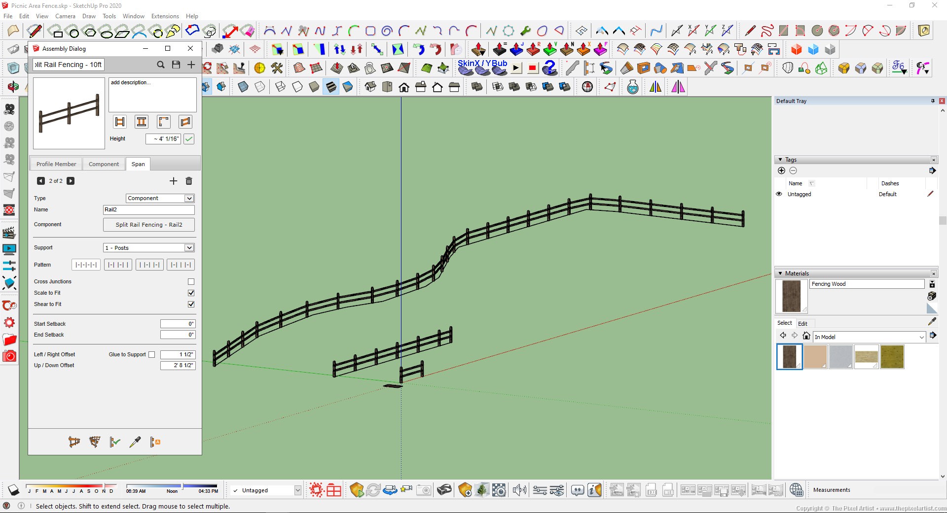Enable the Cross Junctions checkbox
The height and width of the screenshot is (513, 947).
click(x=191, y=282)
